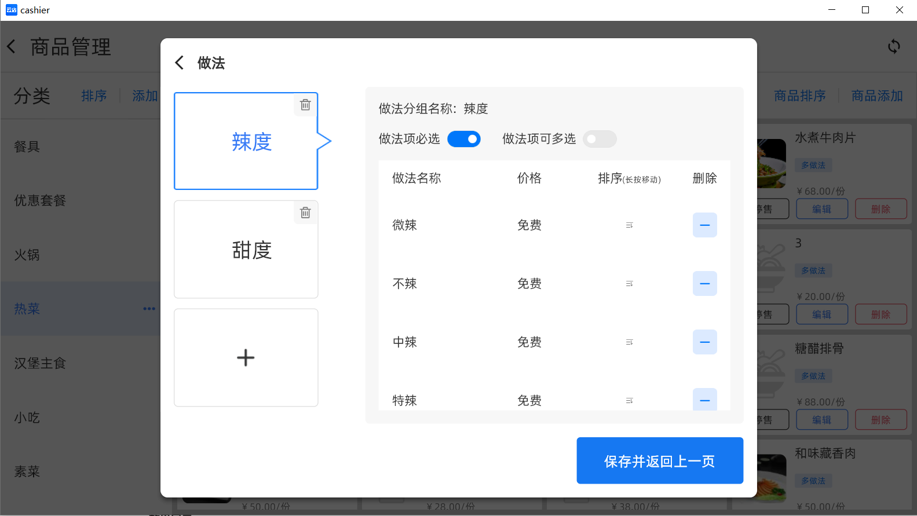Remove the 不辣 option with its minus button
This screenshot has width=917, height=516.
coord(705,284)
